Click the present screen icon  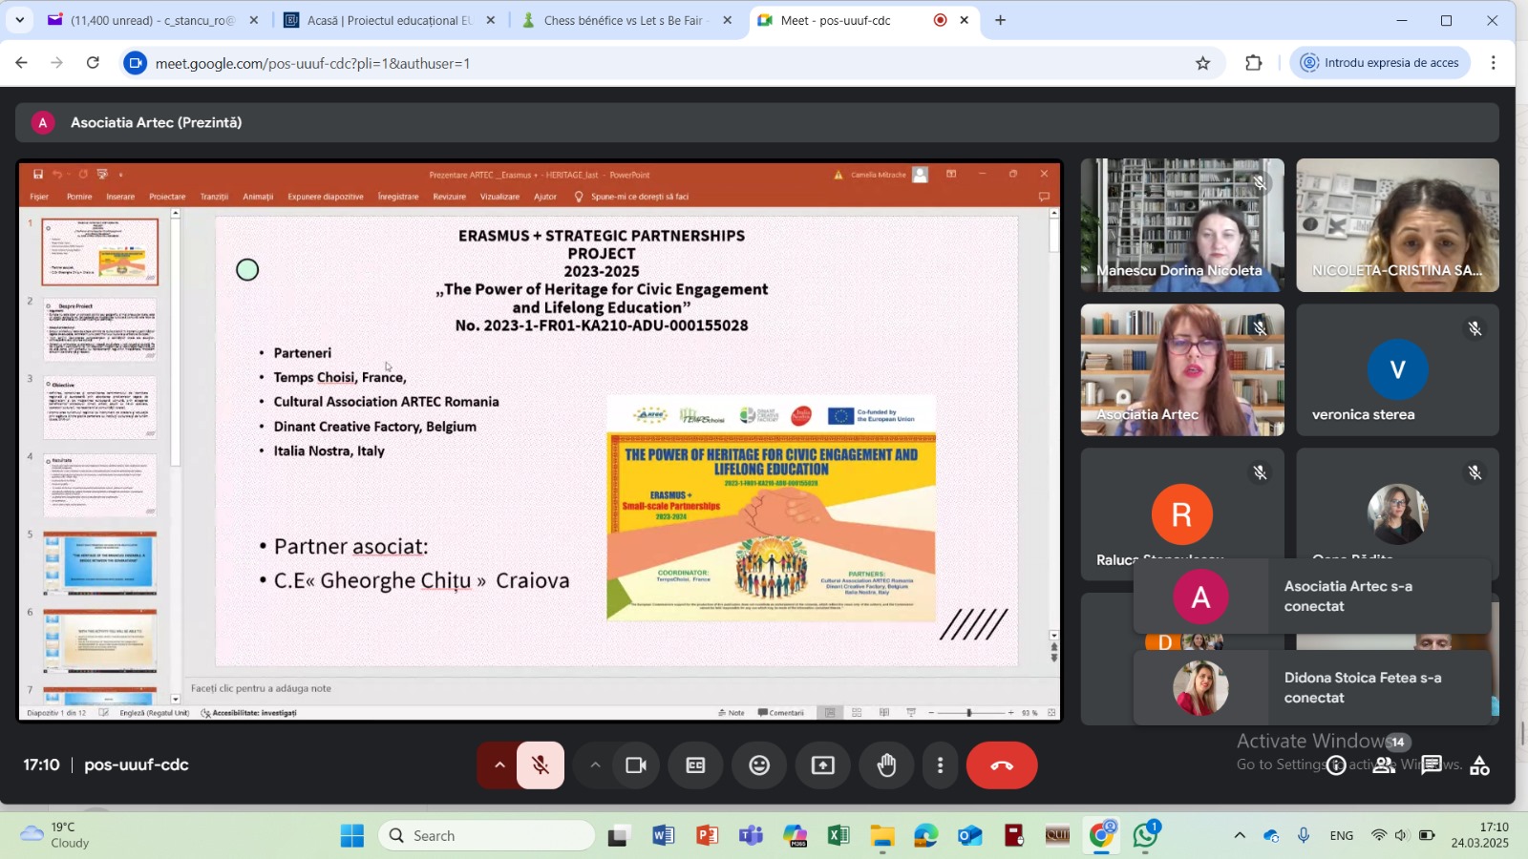[x=822, y=765]
